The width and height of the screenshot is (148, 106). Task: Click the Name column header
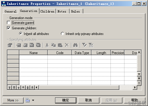pos(34,53)
